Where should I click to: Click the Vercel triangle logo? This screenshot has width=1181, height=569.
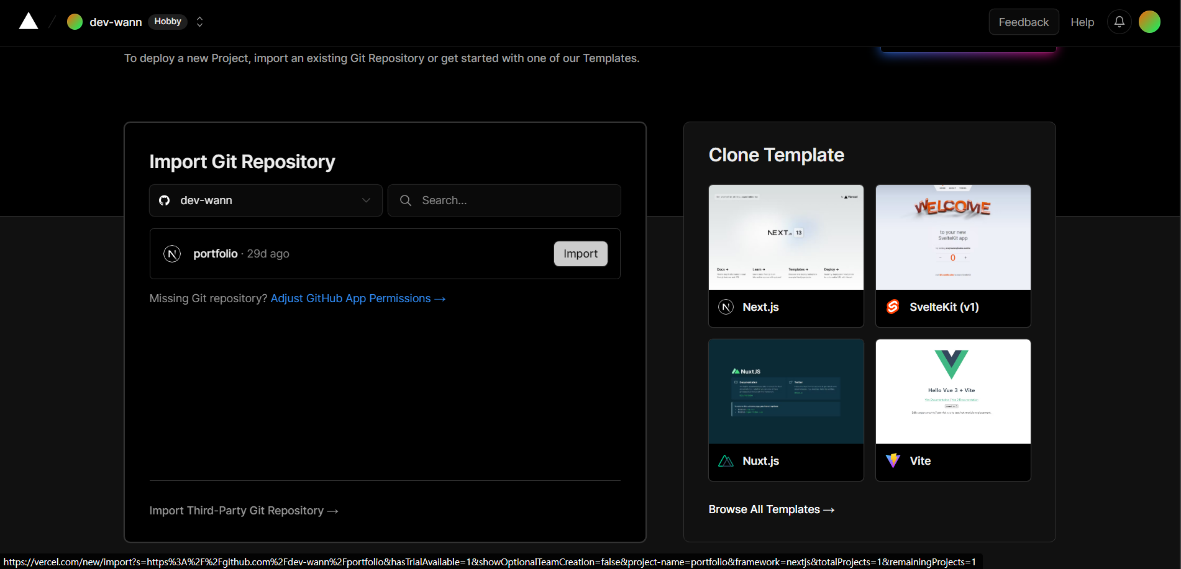29,21
